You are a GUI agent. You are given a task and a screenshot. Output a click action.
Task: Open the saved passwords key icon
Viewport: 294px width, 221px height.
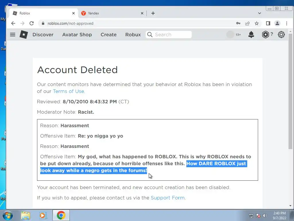(238, 23)
